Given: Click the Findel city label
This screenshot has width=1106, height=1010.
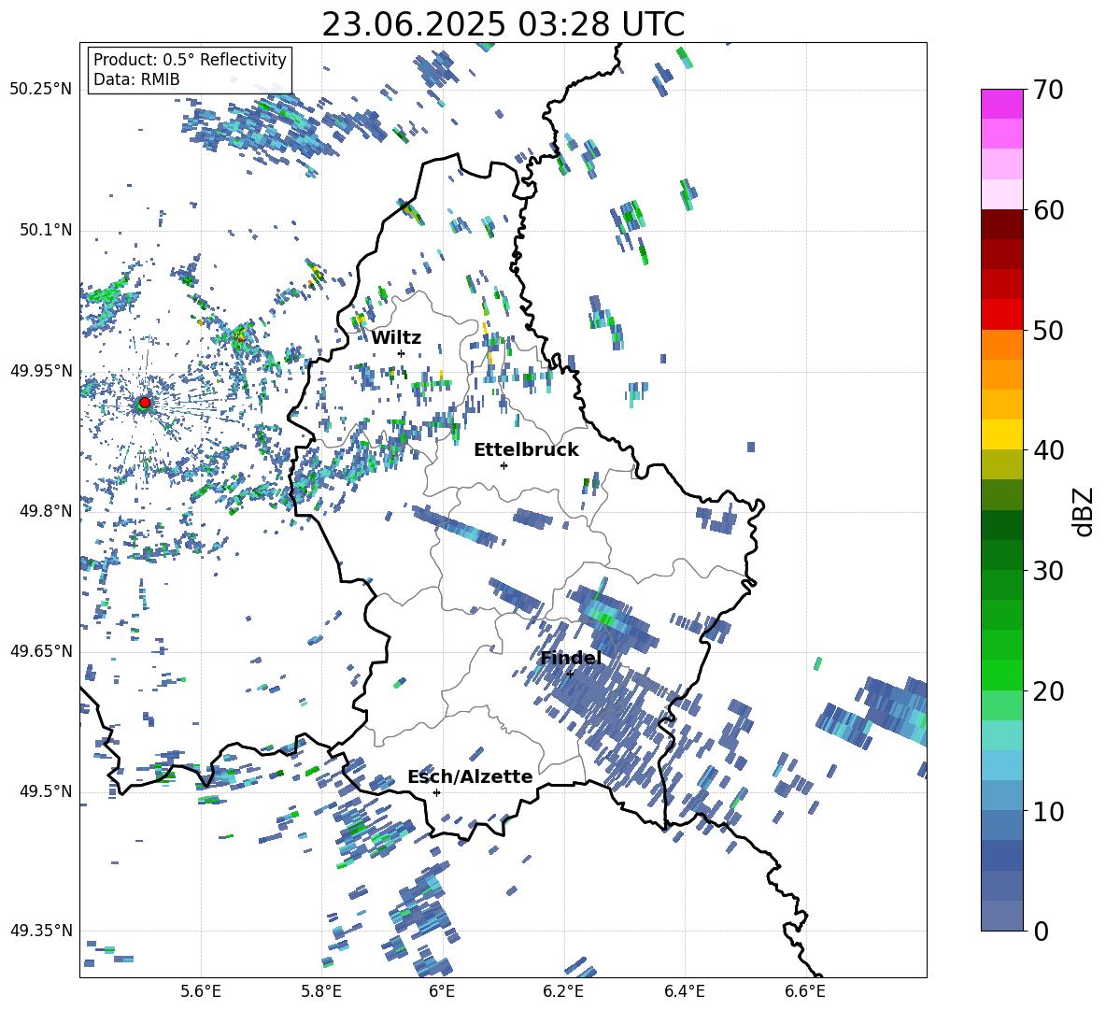Looking at the screenshot, I should click(571, 658).
